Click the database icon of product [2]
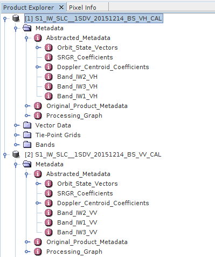 16,154
